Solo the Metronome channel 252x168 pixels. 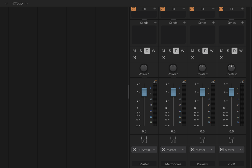170,51
